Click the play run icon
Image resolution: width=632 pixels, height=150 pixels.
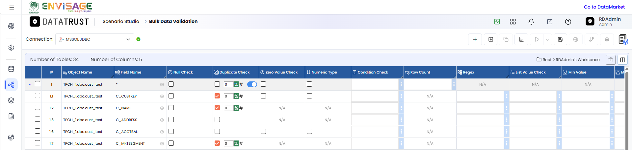click(x=537, y=39)
